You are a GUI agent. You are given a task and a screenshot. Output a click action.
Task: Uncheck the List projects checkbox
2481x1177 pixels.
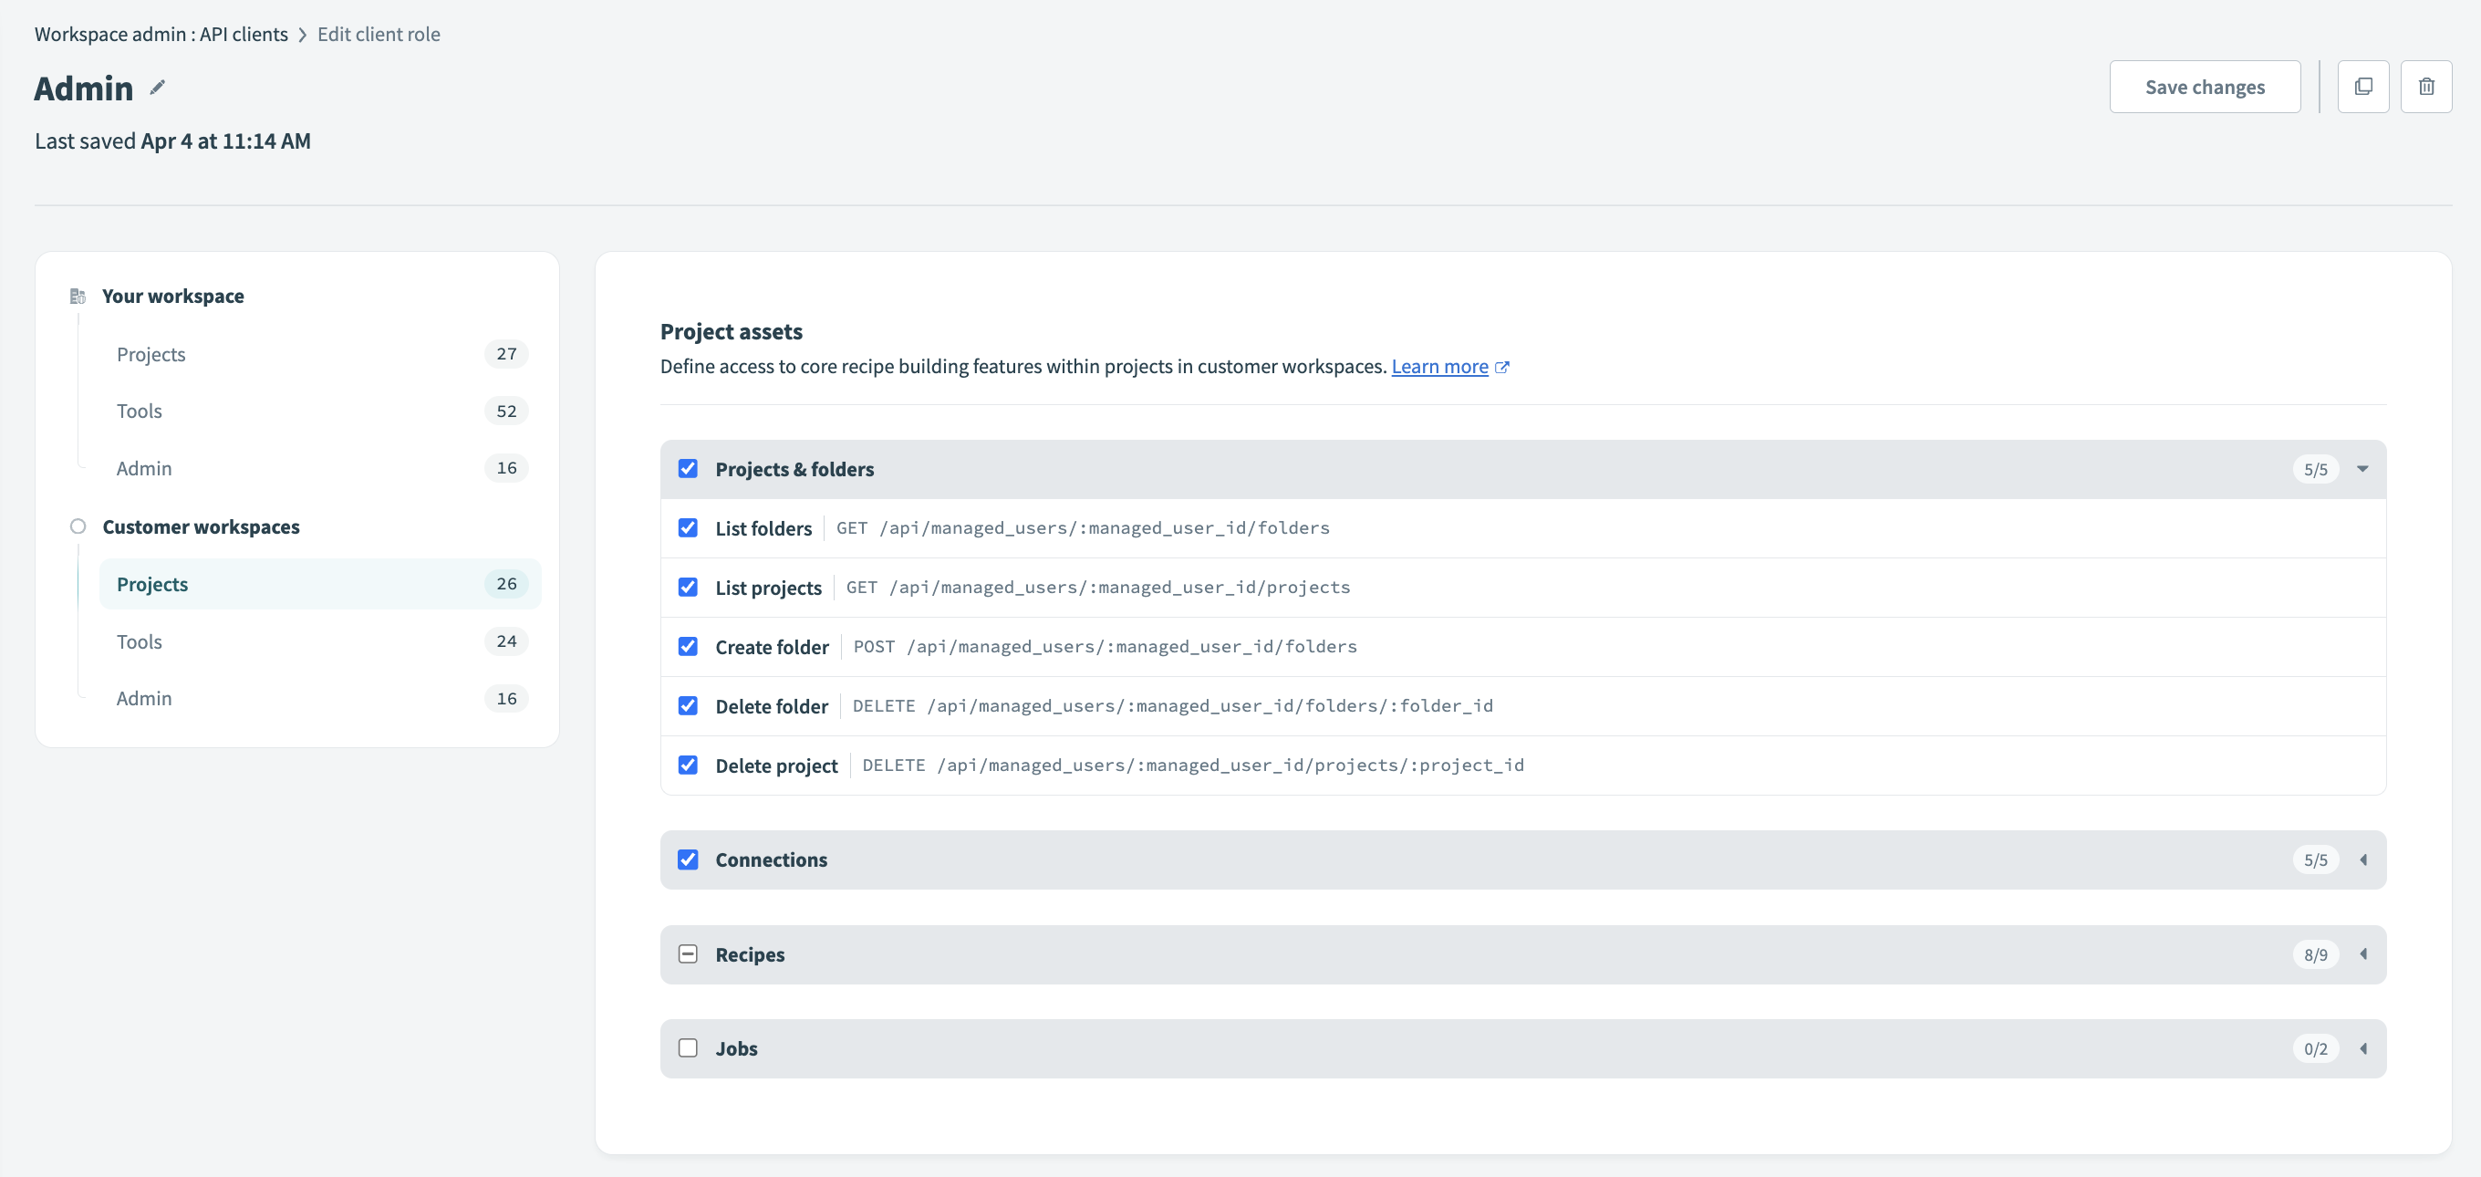[688, 588]
